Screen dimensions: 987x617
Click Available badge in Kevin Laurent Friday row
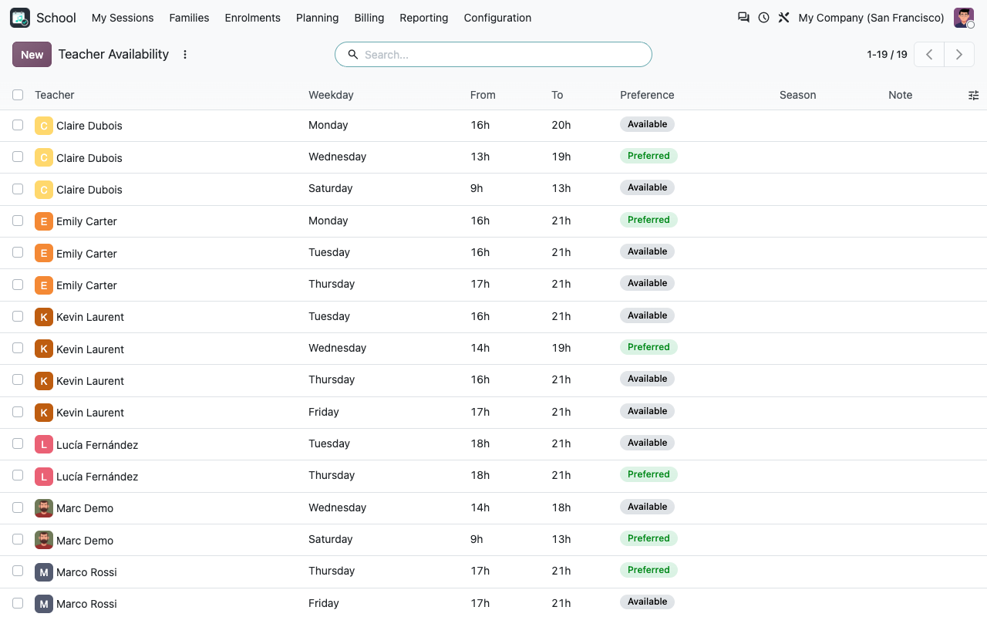click(647, 411)
